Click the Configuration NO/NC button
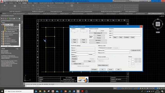The width and height of the screenshot is (165, 93). point(136,50)
